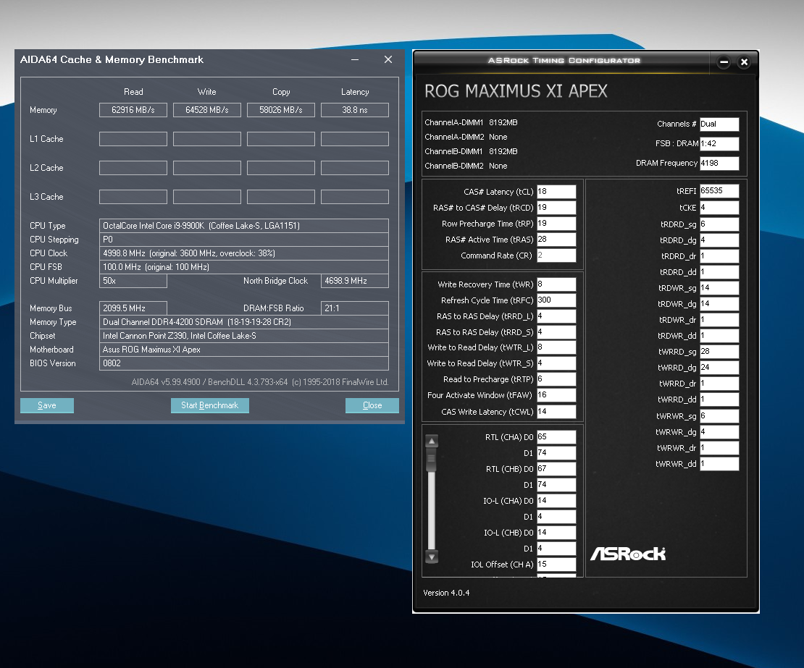The width and height of the screenshot is (804, 668).
Task: Click the FSB : DRAM ratio field
Action: tap(719, 143)
